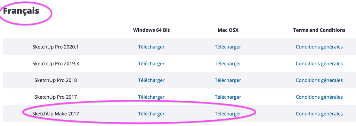Download SketchUp Pro 2019.3 for Mac OSX

pyautogui.click(x=228, y=64)
